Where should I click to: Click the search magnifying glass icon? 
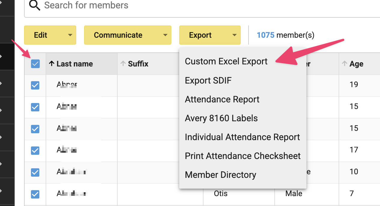tap(34, 5)
